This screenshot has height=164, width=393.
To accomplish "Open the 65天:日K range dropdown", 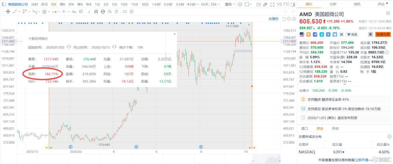I will (211, 4).
